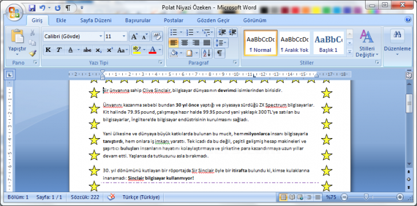Open the Başvurular tab
Image resolution: width=417 pixels, height=206 pixels.
(x=138, y=21)
